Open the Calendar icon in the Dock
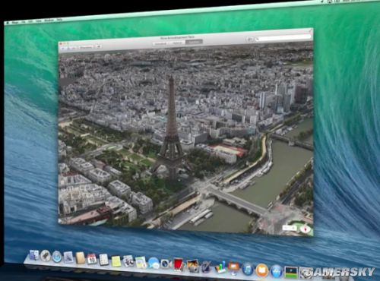The height and width of the screenshot is (281, 380). (92, 259)
